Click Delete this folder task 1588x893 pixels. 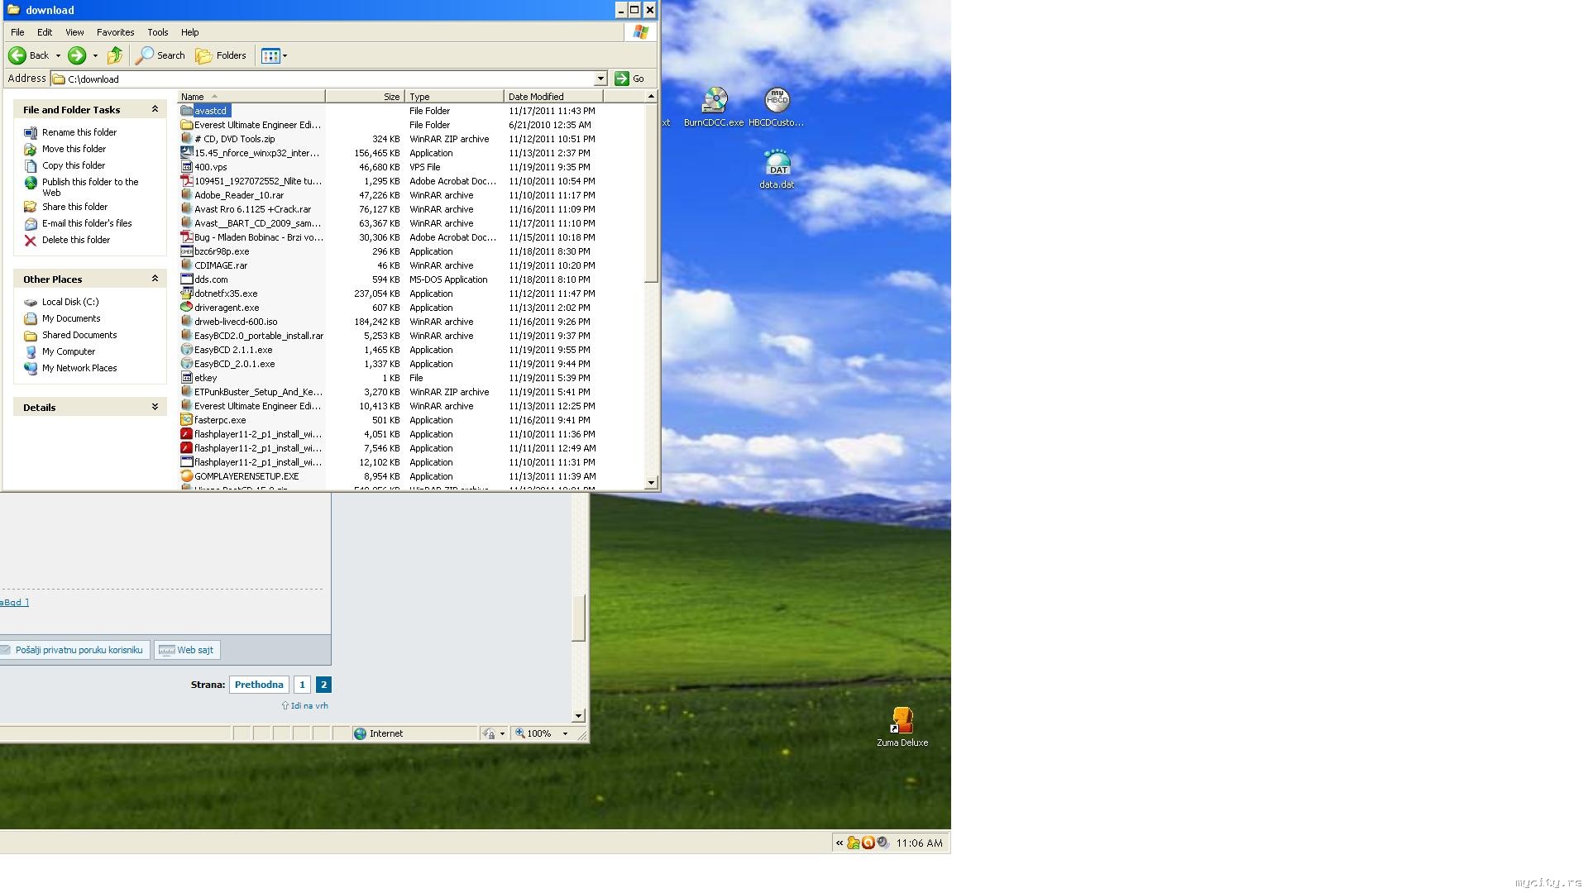(75, 240)
